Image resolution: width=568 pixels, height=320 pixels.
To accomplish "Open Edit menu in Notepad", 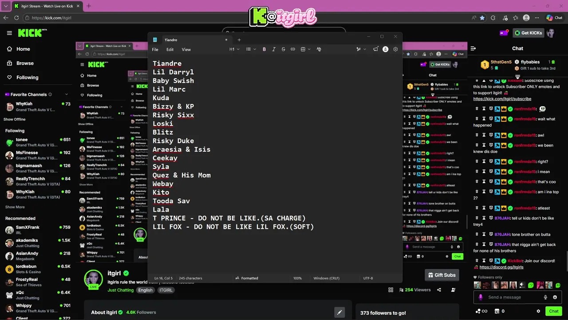I will [170, 49].
